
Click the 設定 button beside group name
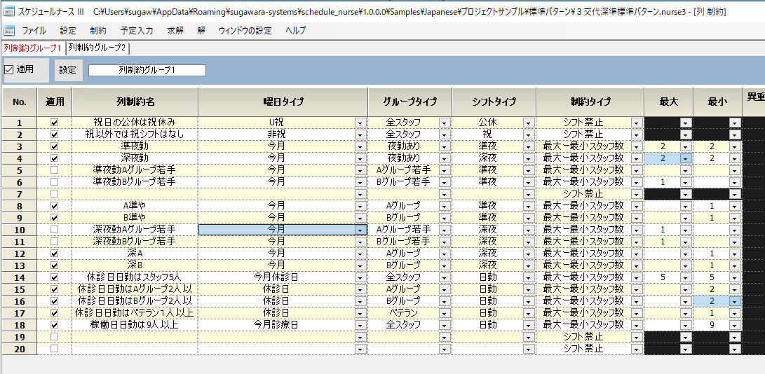click(x=68, y=70)
